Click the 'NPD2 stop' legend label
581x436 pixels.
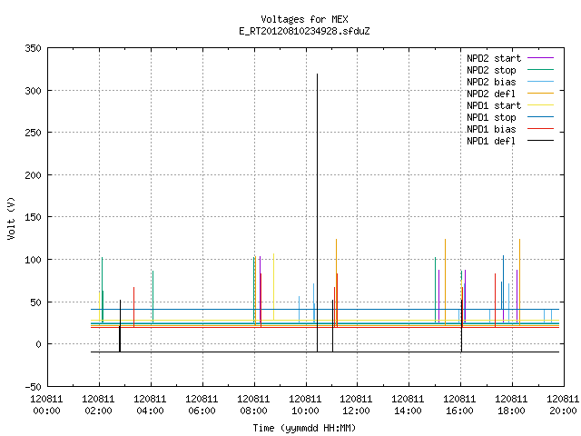click(491, 70)
